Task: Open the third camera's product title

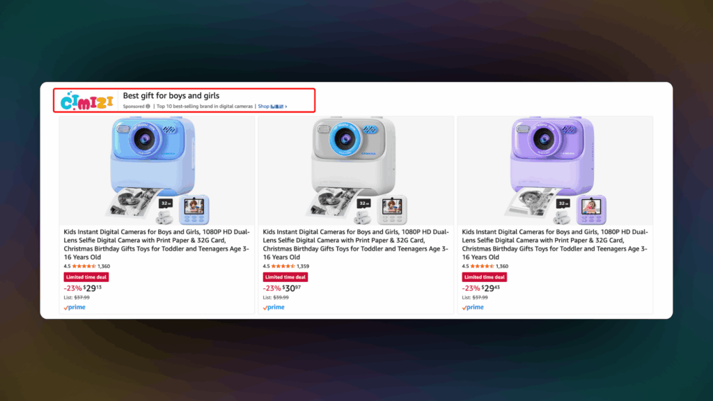Action: coord(555,244)
